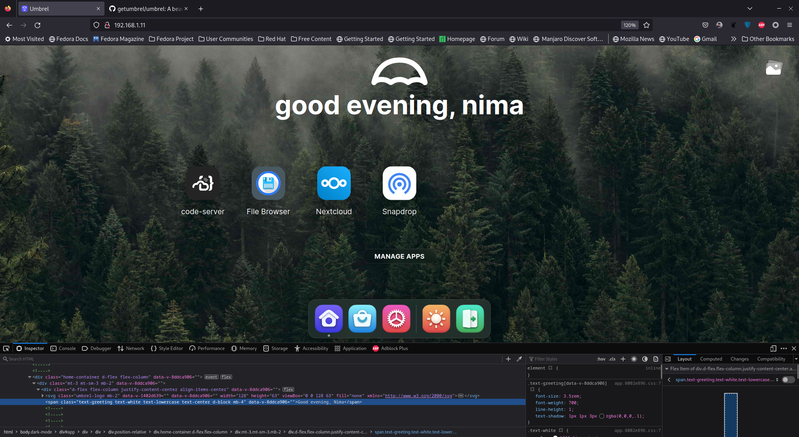Launch the Nextcloud app
This screenshot has height=437, width=799.
tap(334, 183)
